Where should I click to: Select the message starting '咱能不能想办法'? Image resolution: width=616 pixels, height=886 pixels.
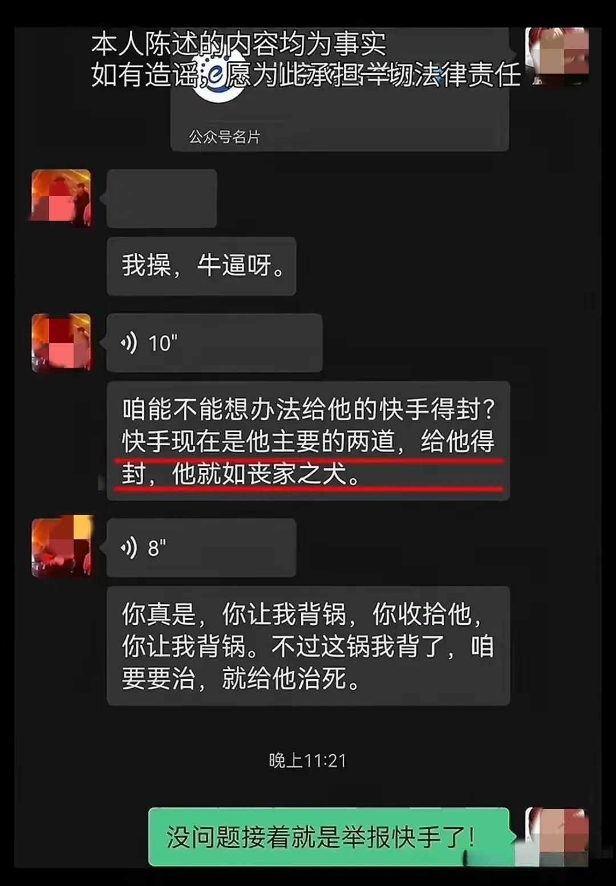(308, 441)
